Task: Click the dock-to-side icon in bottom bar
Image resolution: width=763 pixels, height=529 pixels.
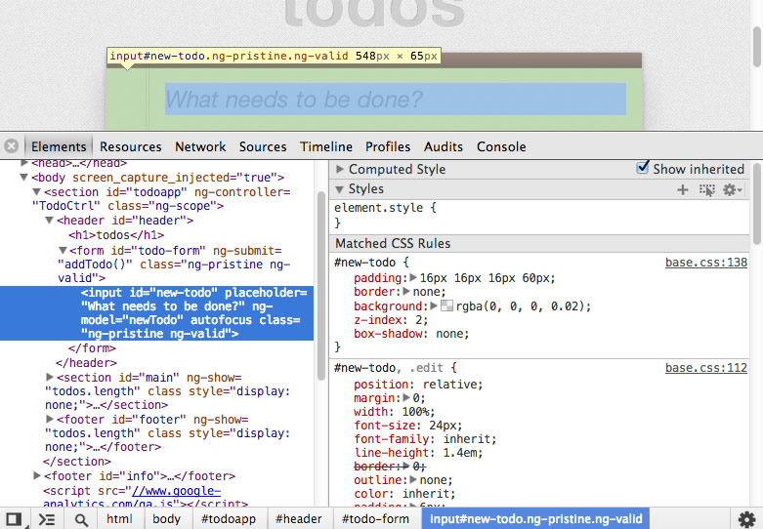Action: pyautogui.click(x=14, y=519)
